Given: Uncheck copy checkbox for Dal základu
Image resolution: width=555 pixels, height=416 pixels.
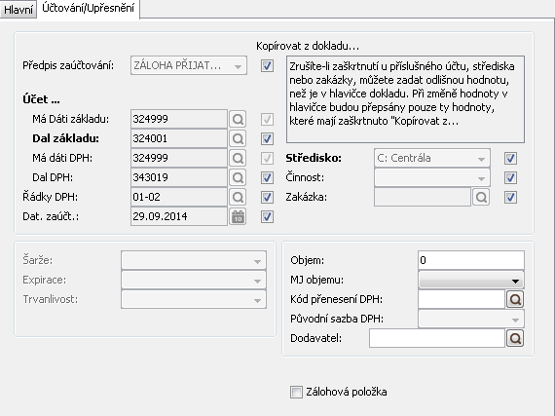Looking at the screenshot, I should (267, 138).
